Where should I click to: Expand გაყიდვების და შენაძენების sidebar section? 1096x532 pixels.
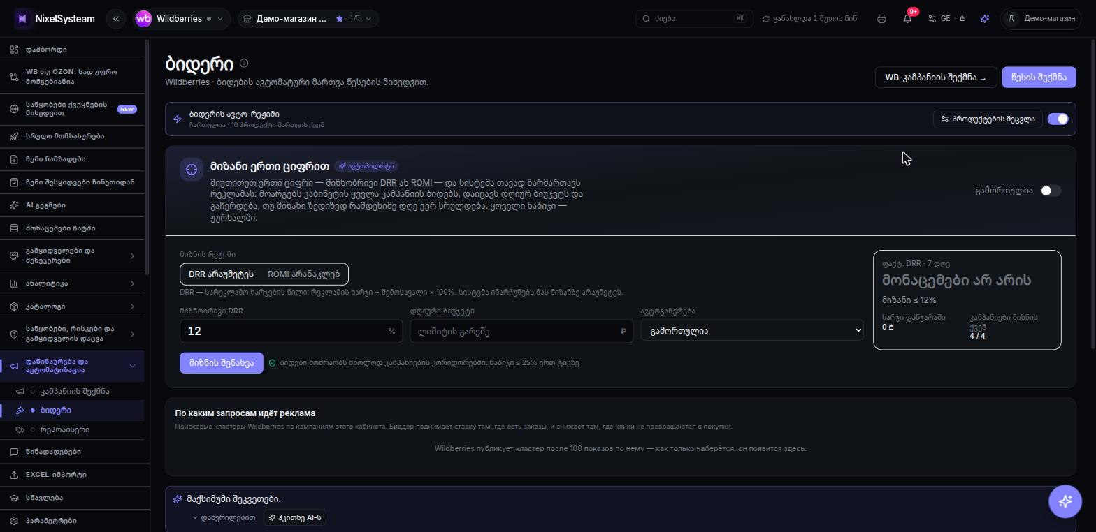[73, 256]
